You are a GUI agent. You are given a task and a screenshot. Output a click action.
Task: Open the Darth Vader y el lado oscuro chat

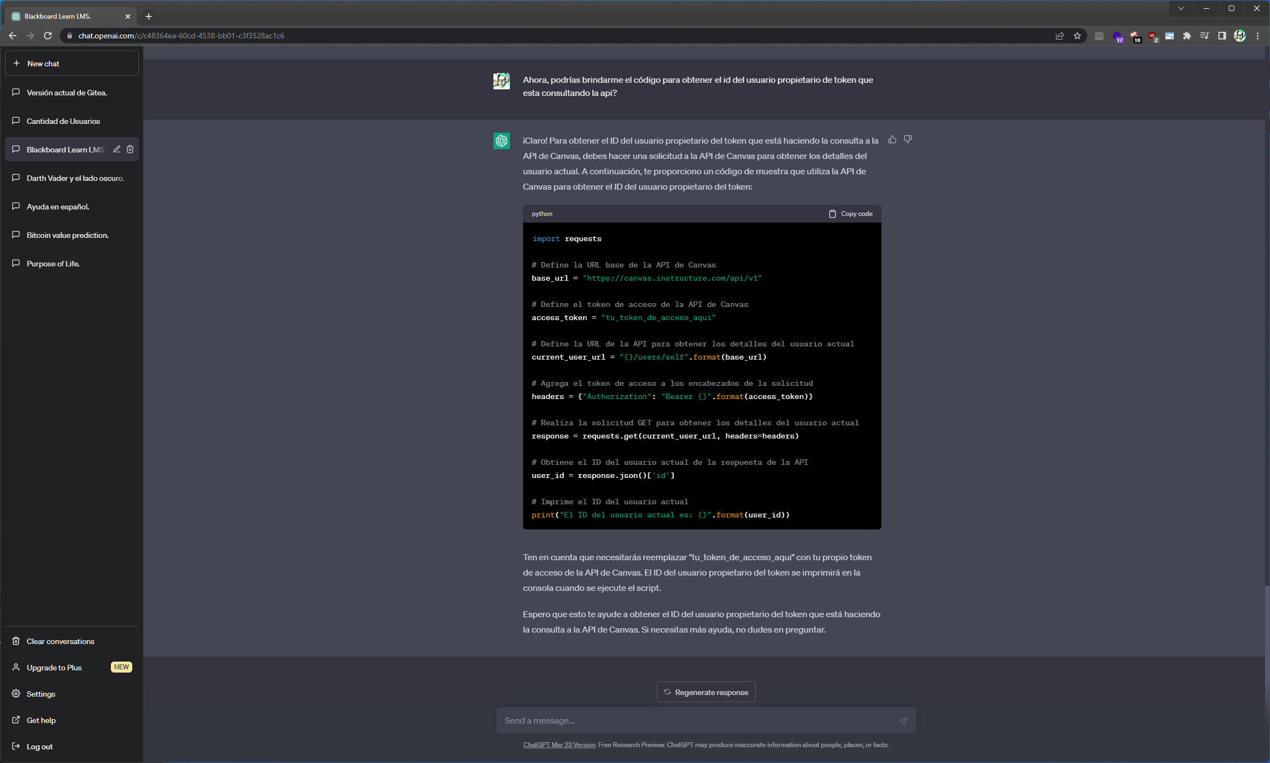[75, 178]
